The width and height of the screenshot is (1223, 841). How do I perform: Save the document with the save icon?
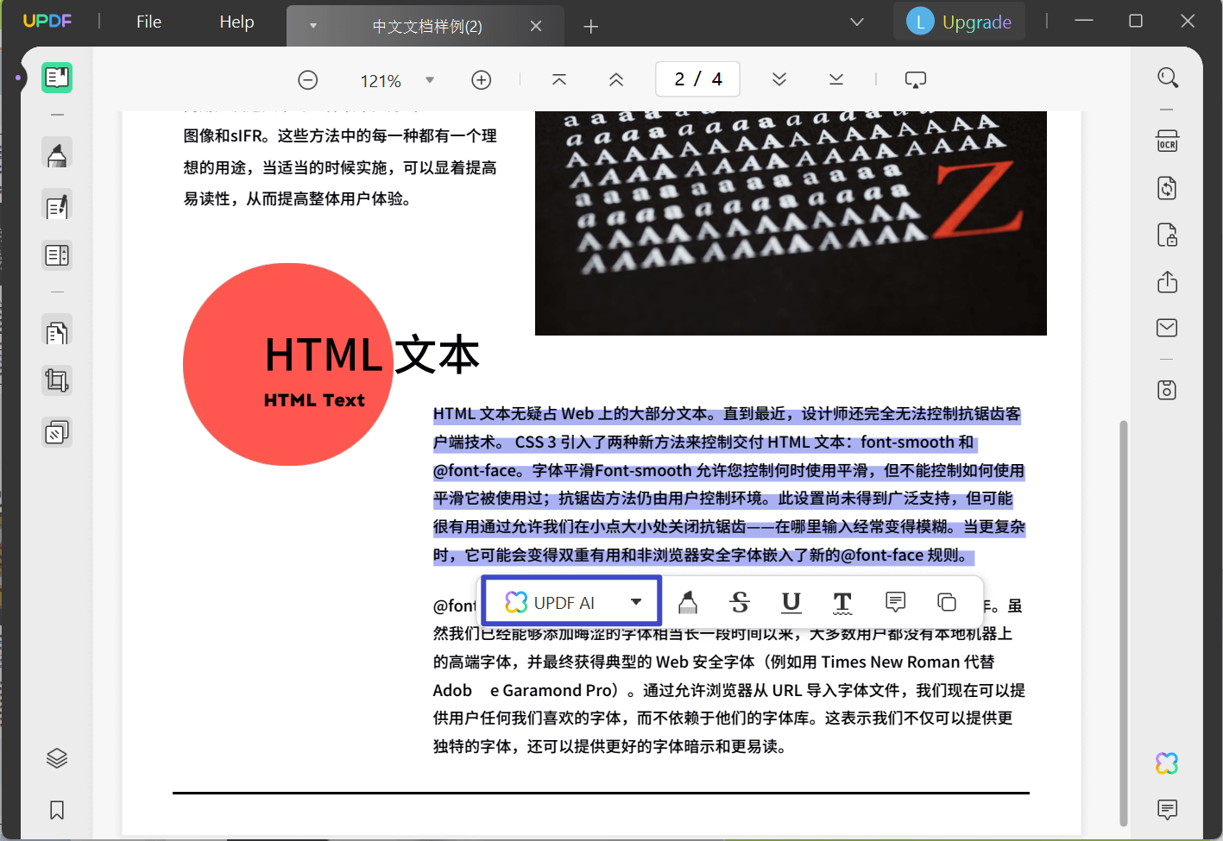(1167, 389)
